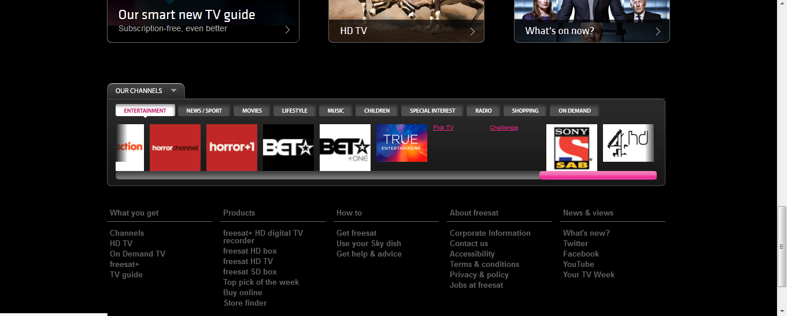
Task: Click Jobs at freesat link
Action: [476, 285]
